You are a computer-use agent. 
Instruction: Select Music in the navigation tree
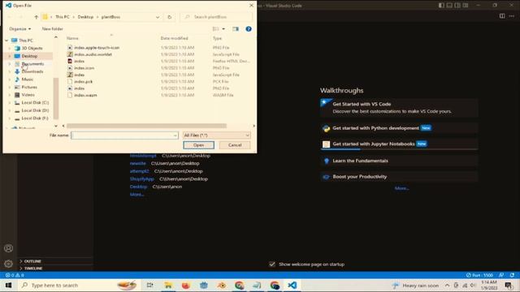click(27, 79)
